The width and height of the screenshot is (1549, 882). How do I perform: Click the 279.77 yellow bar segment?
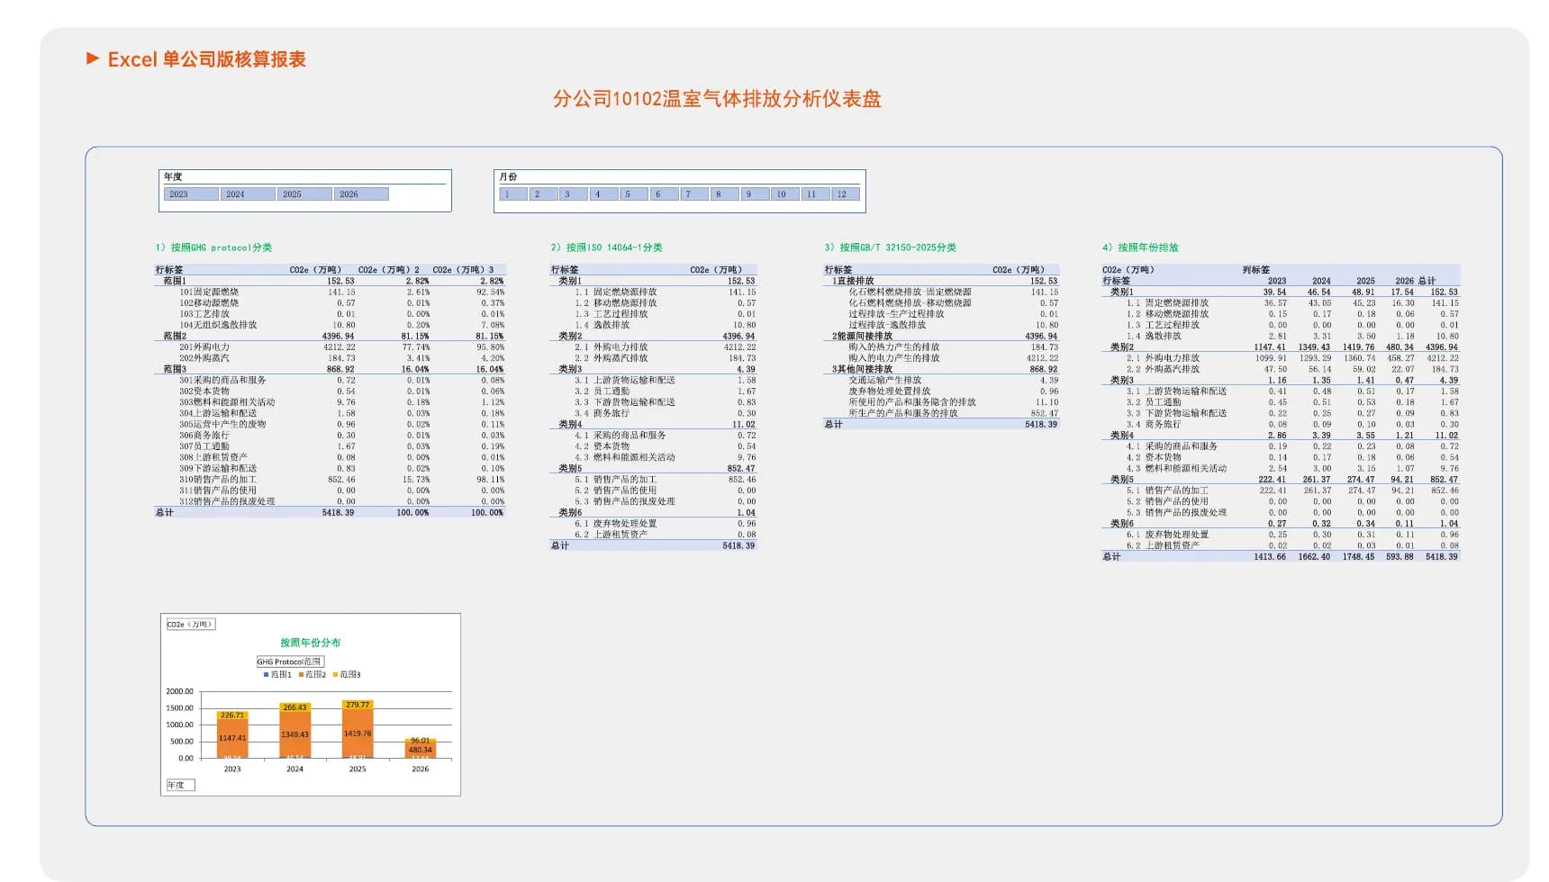(x=358, y=705)
